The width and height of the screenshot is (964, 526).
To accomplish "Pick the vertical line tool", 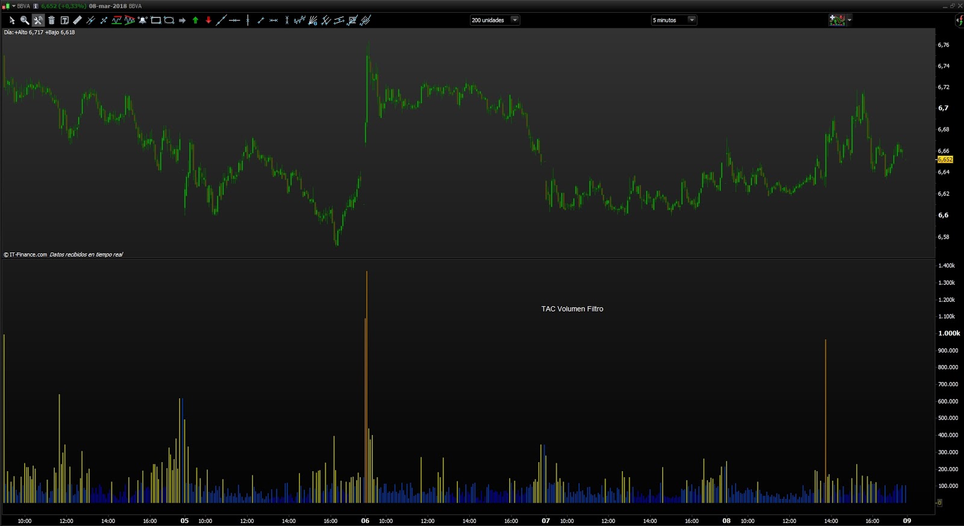I will pyautogui.click(x=248, y=20).
